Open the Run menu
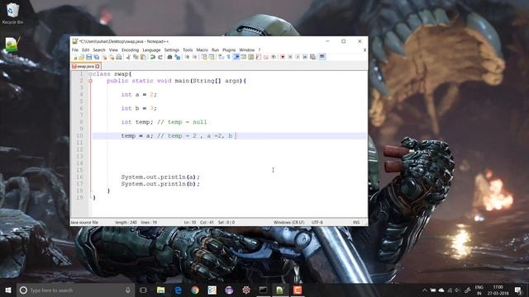Image resolution: width=529 pixels, height=297 pixels. click(x=215, y=49)
